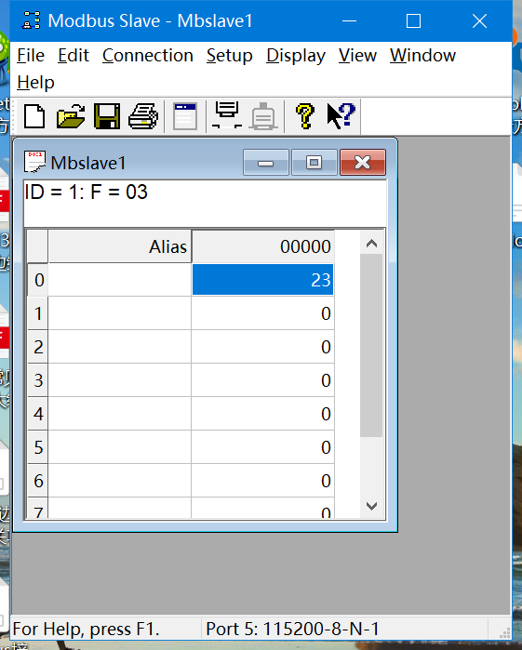The image size is (522, 650).
Task: Click the scroll up arrow in register table
Action: 371,244
